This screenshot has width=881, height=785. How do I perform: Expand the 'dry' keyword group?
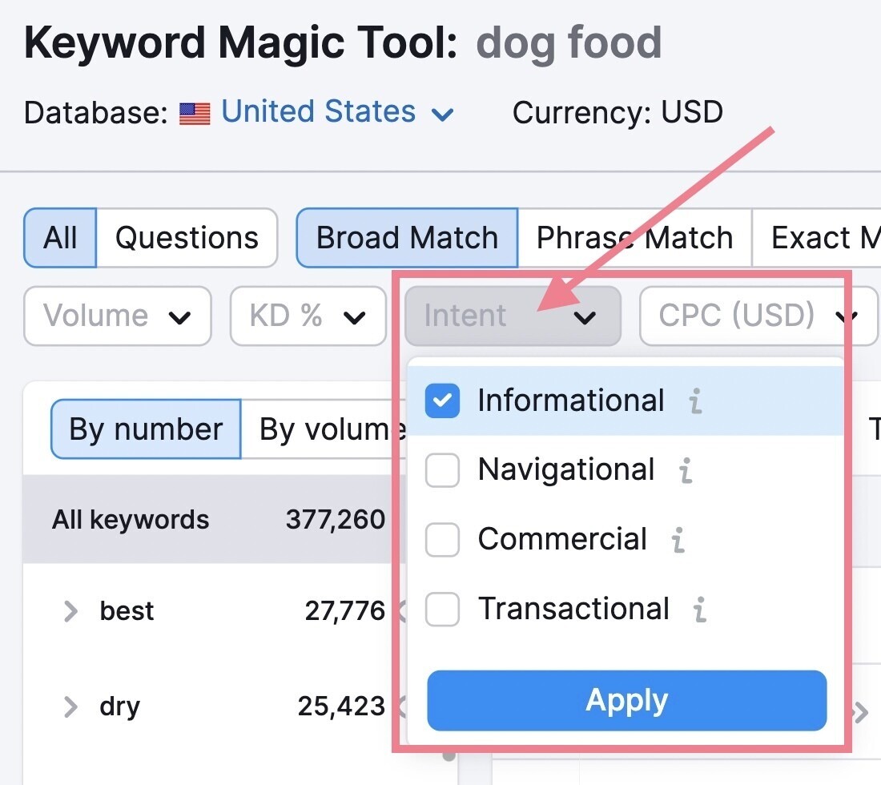[71, 706]
